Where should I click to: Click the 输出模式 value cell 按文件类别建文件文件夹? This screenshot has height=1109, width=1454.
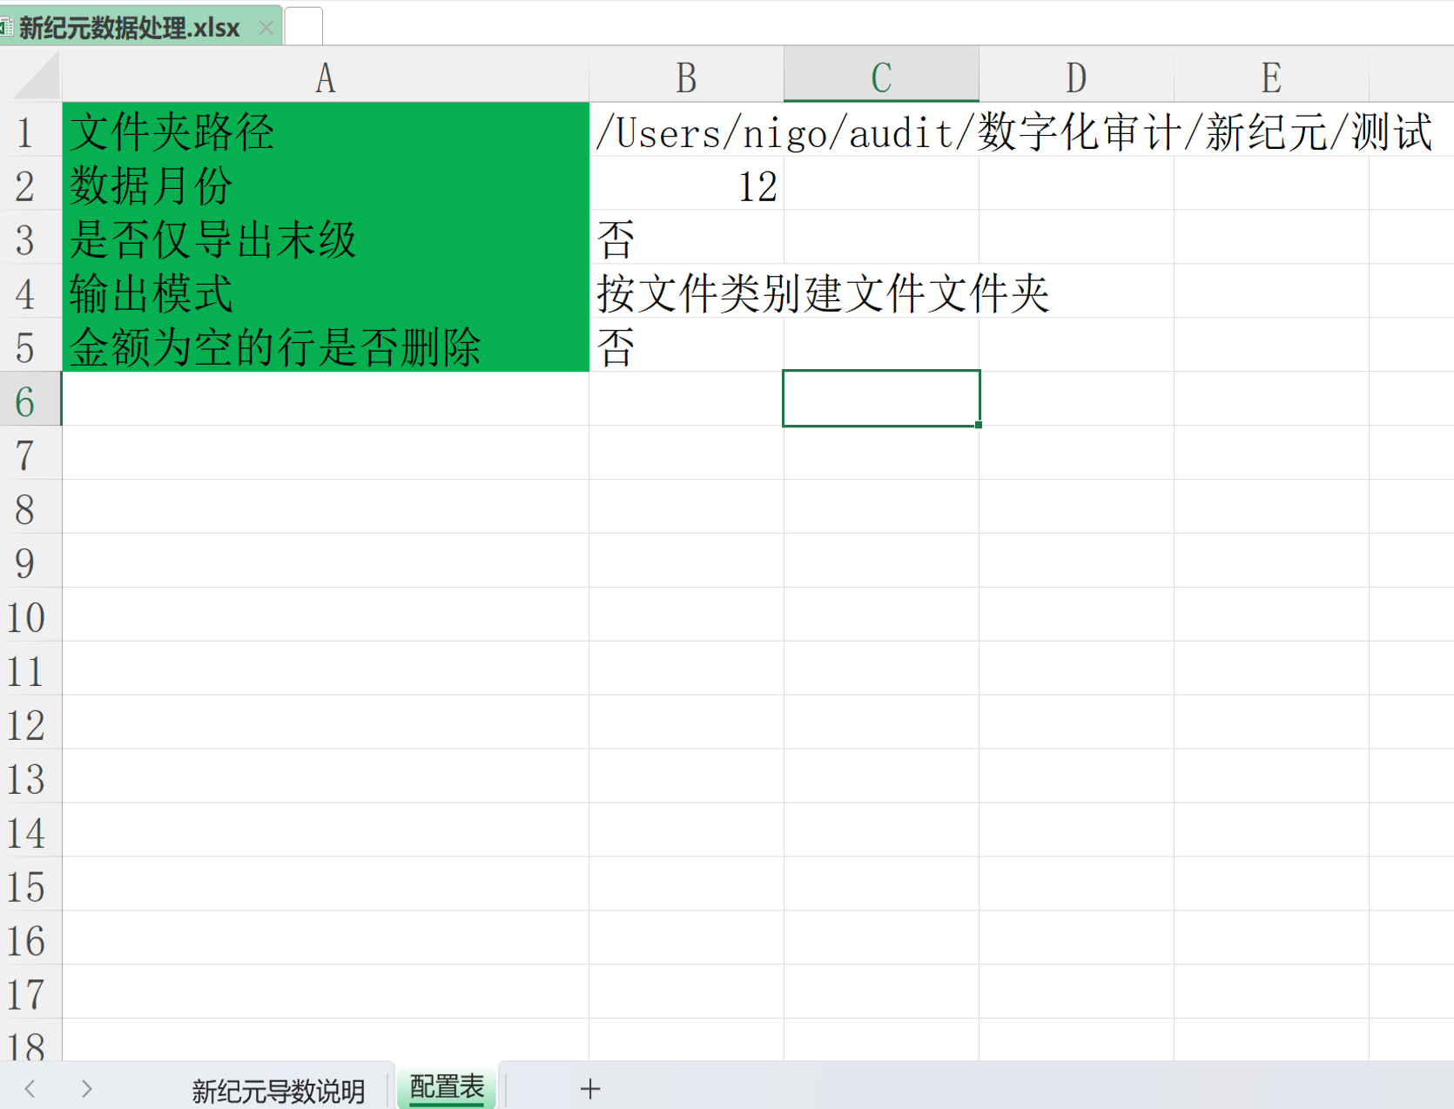point(686,293)
